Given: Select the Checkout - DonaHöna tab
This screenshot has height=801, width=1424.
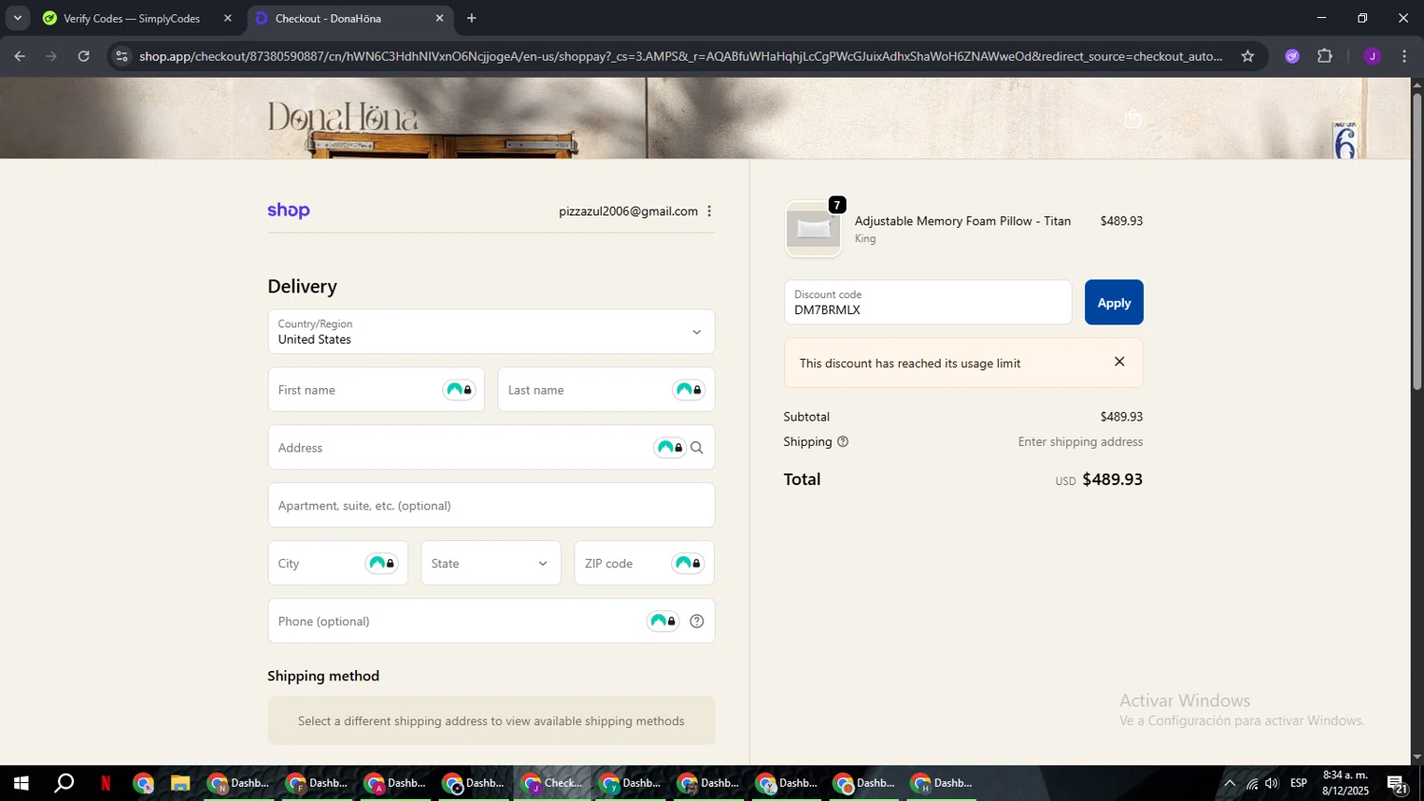Looking at the screenshot, I should pyautogui.click(x=349, y=18).
